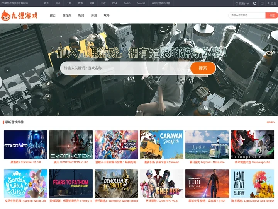Open the Caravan SandWitch thumbnail

(162, 145)
